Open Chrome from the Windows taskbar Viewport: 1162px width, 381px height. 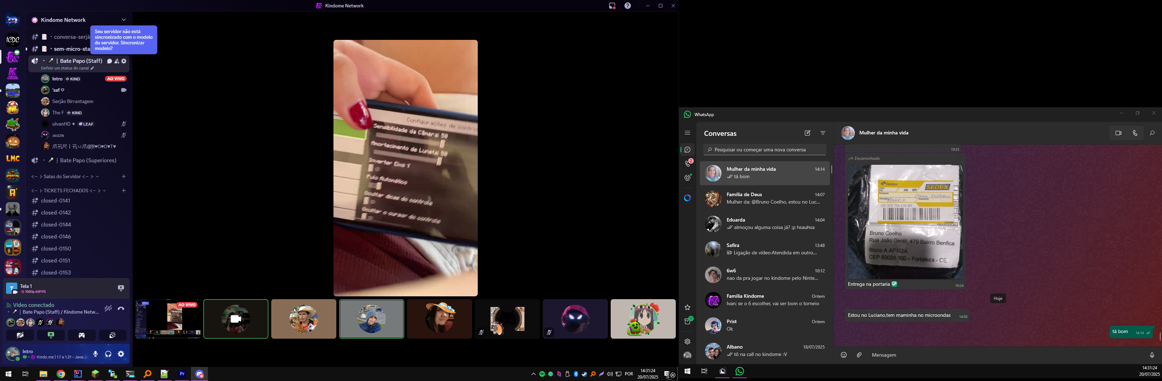[61, 374]
